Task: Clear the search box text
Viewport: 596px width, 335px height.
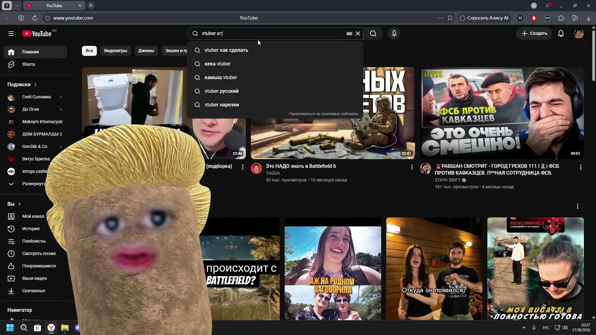Action: point(358,33)
